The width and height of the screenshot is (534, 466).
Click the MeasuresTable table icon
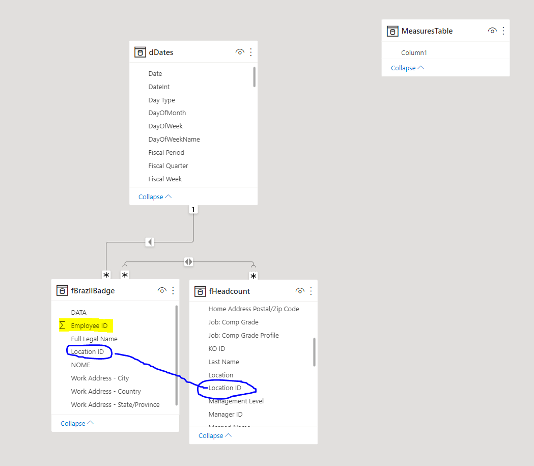(x=392, y=31)
